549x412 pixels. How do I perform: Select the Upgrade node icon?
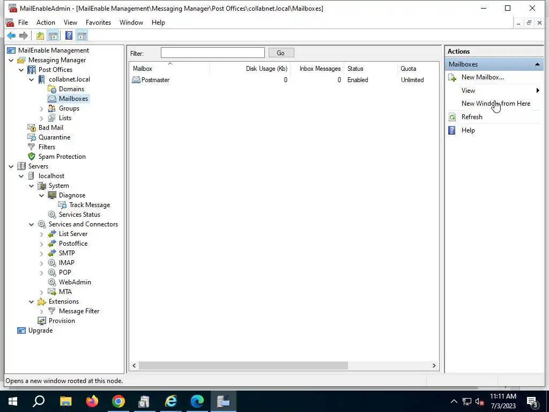tap(21, 330)
